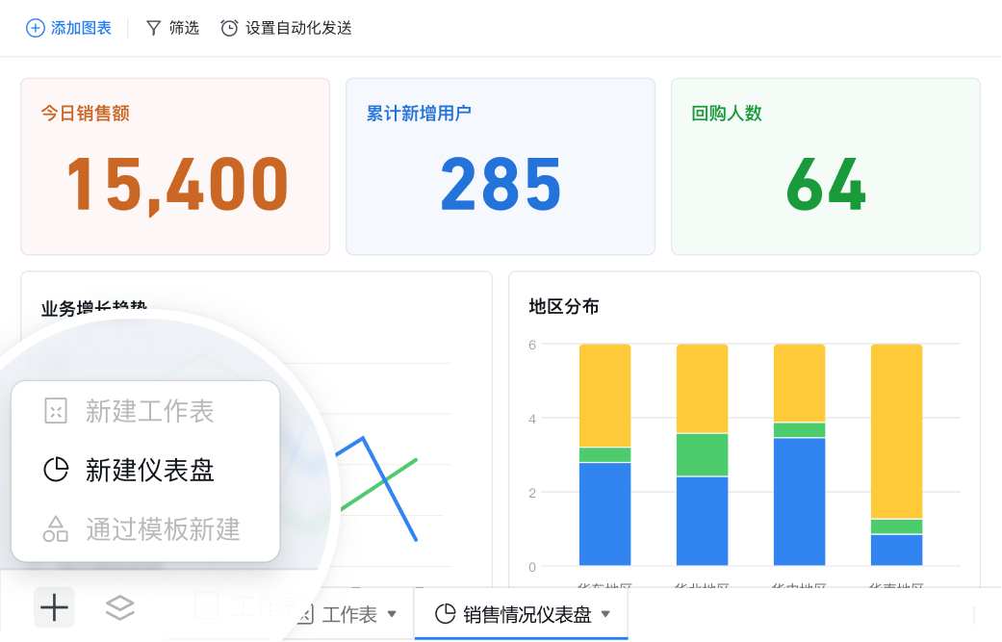
Task: Choose 新建工作表 from the popup menu
Action: click(145, 411)
